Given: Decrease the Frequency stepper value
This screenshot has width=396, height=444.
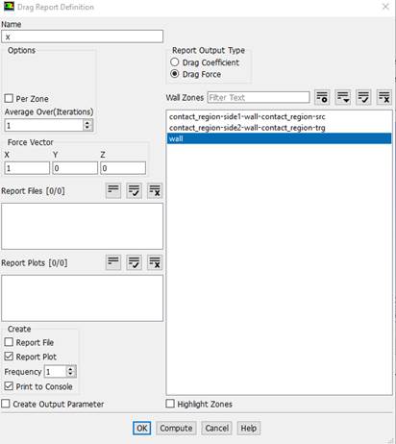Looking at the screenshot, I should pos(71,374).
